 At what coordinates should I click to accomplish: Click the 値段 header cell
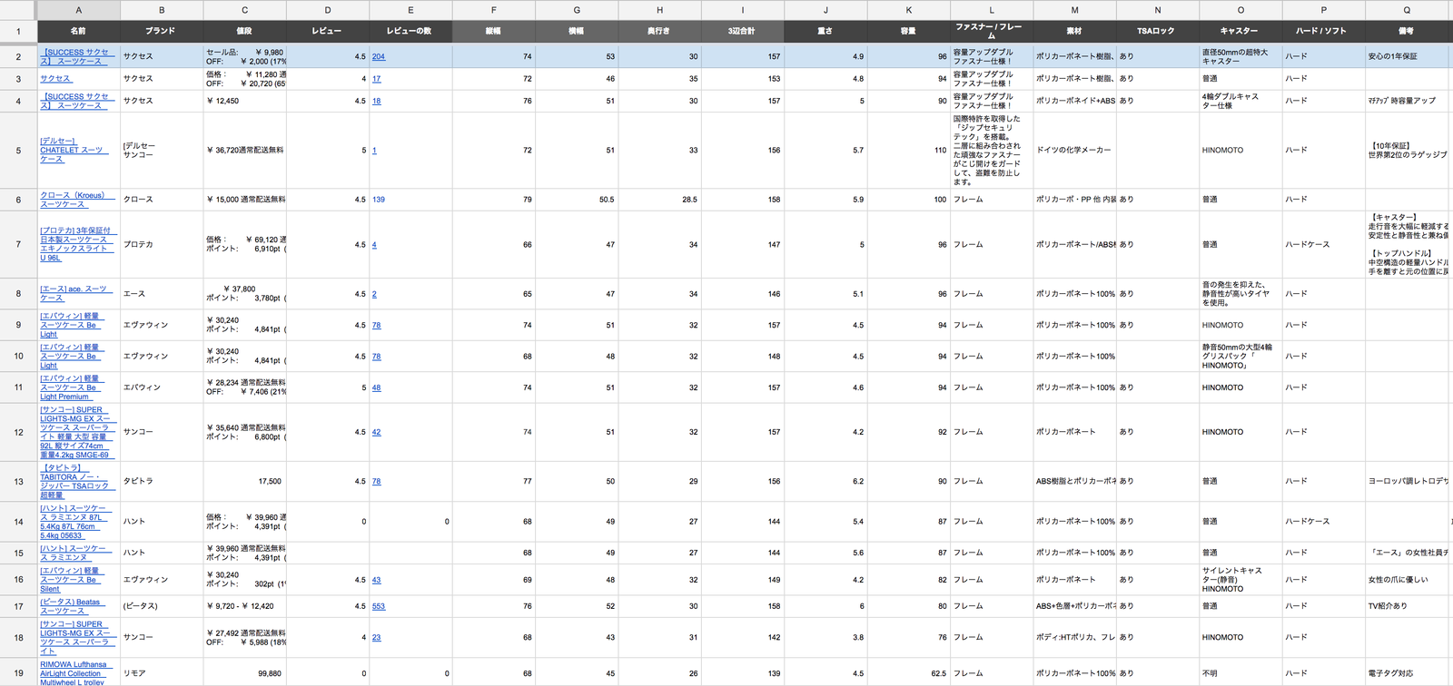244,31
